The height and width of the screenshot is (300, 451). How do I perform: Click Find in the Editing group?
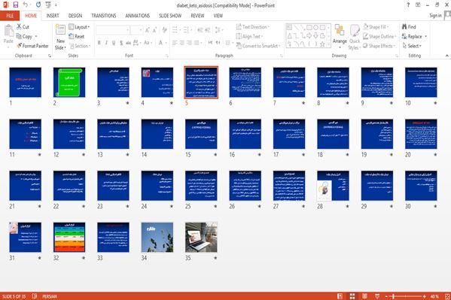pos(409,27)
